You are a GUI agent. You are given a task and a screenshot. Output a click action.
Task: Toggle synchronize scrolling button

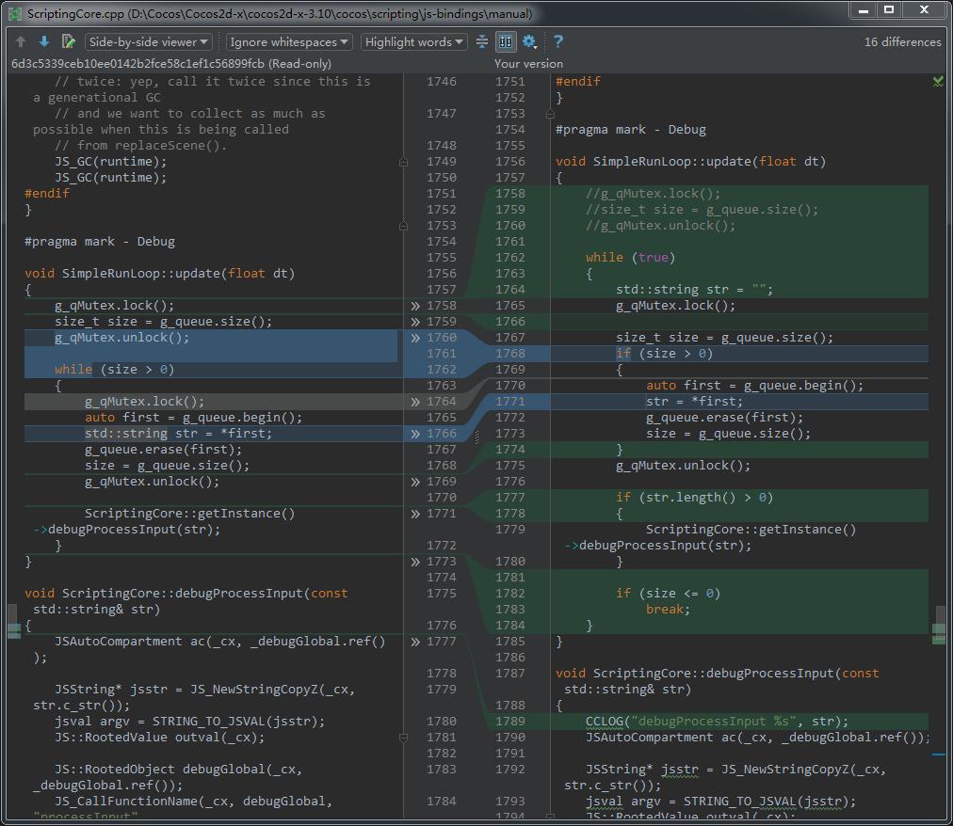(506, 41)
